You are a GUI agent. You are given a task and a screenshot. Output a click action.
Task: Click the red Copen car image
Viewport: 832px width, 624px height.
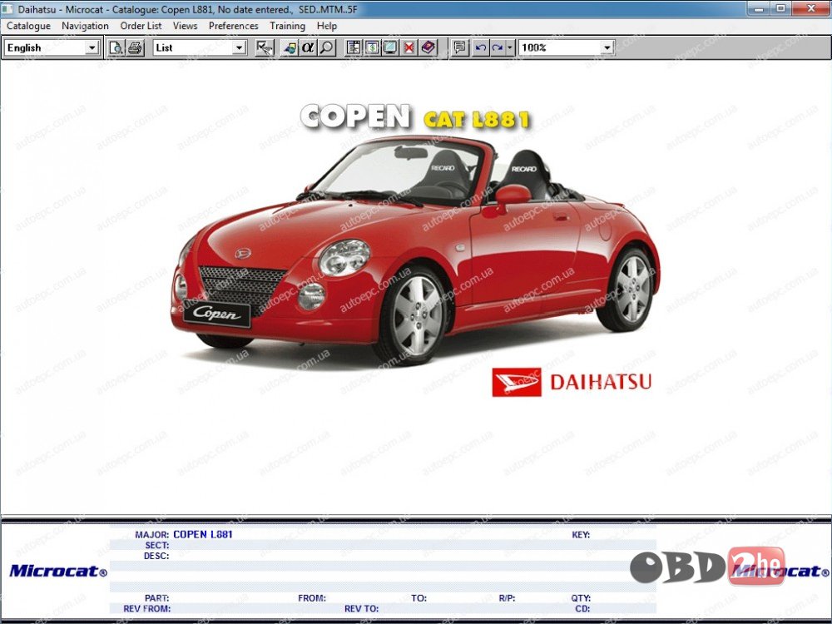click(x=415, y=250)
